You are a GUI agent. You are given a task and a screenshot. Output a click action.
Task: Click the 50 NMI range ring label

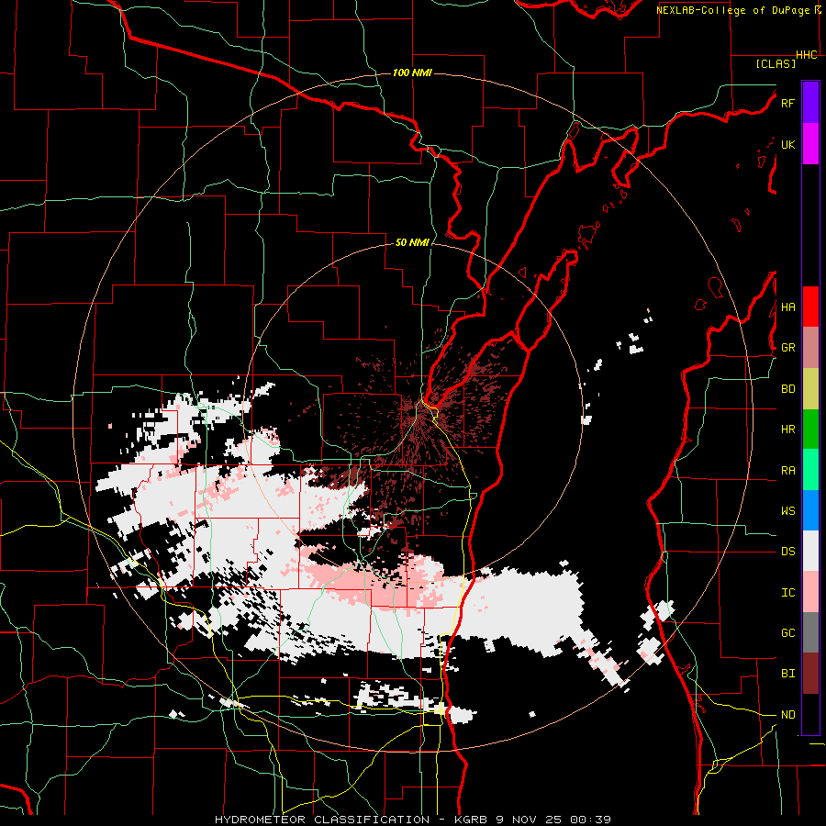412,242
